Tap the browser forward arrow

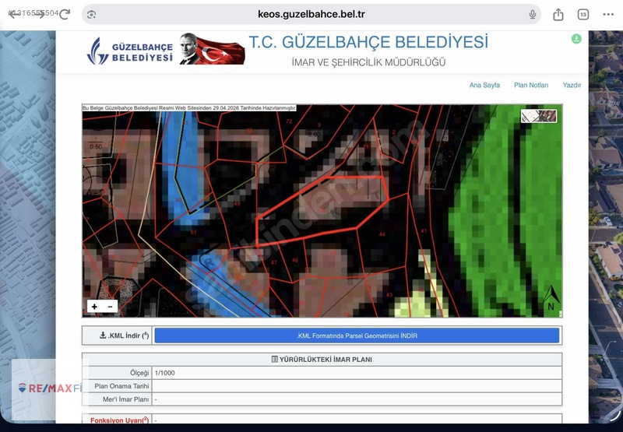[x=40, y=14]
